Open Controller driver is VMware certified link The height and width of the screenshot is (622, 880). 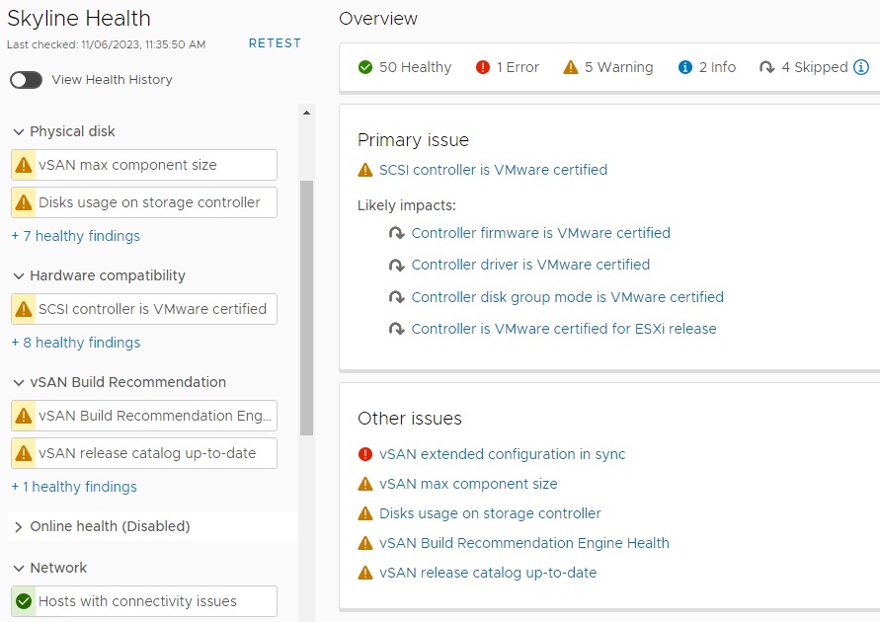(530, 265)
